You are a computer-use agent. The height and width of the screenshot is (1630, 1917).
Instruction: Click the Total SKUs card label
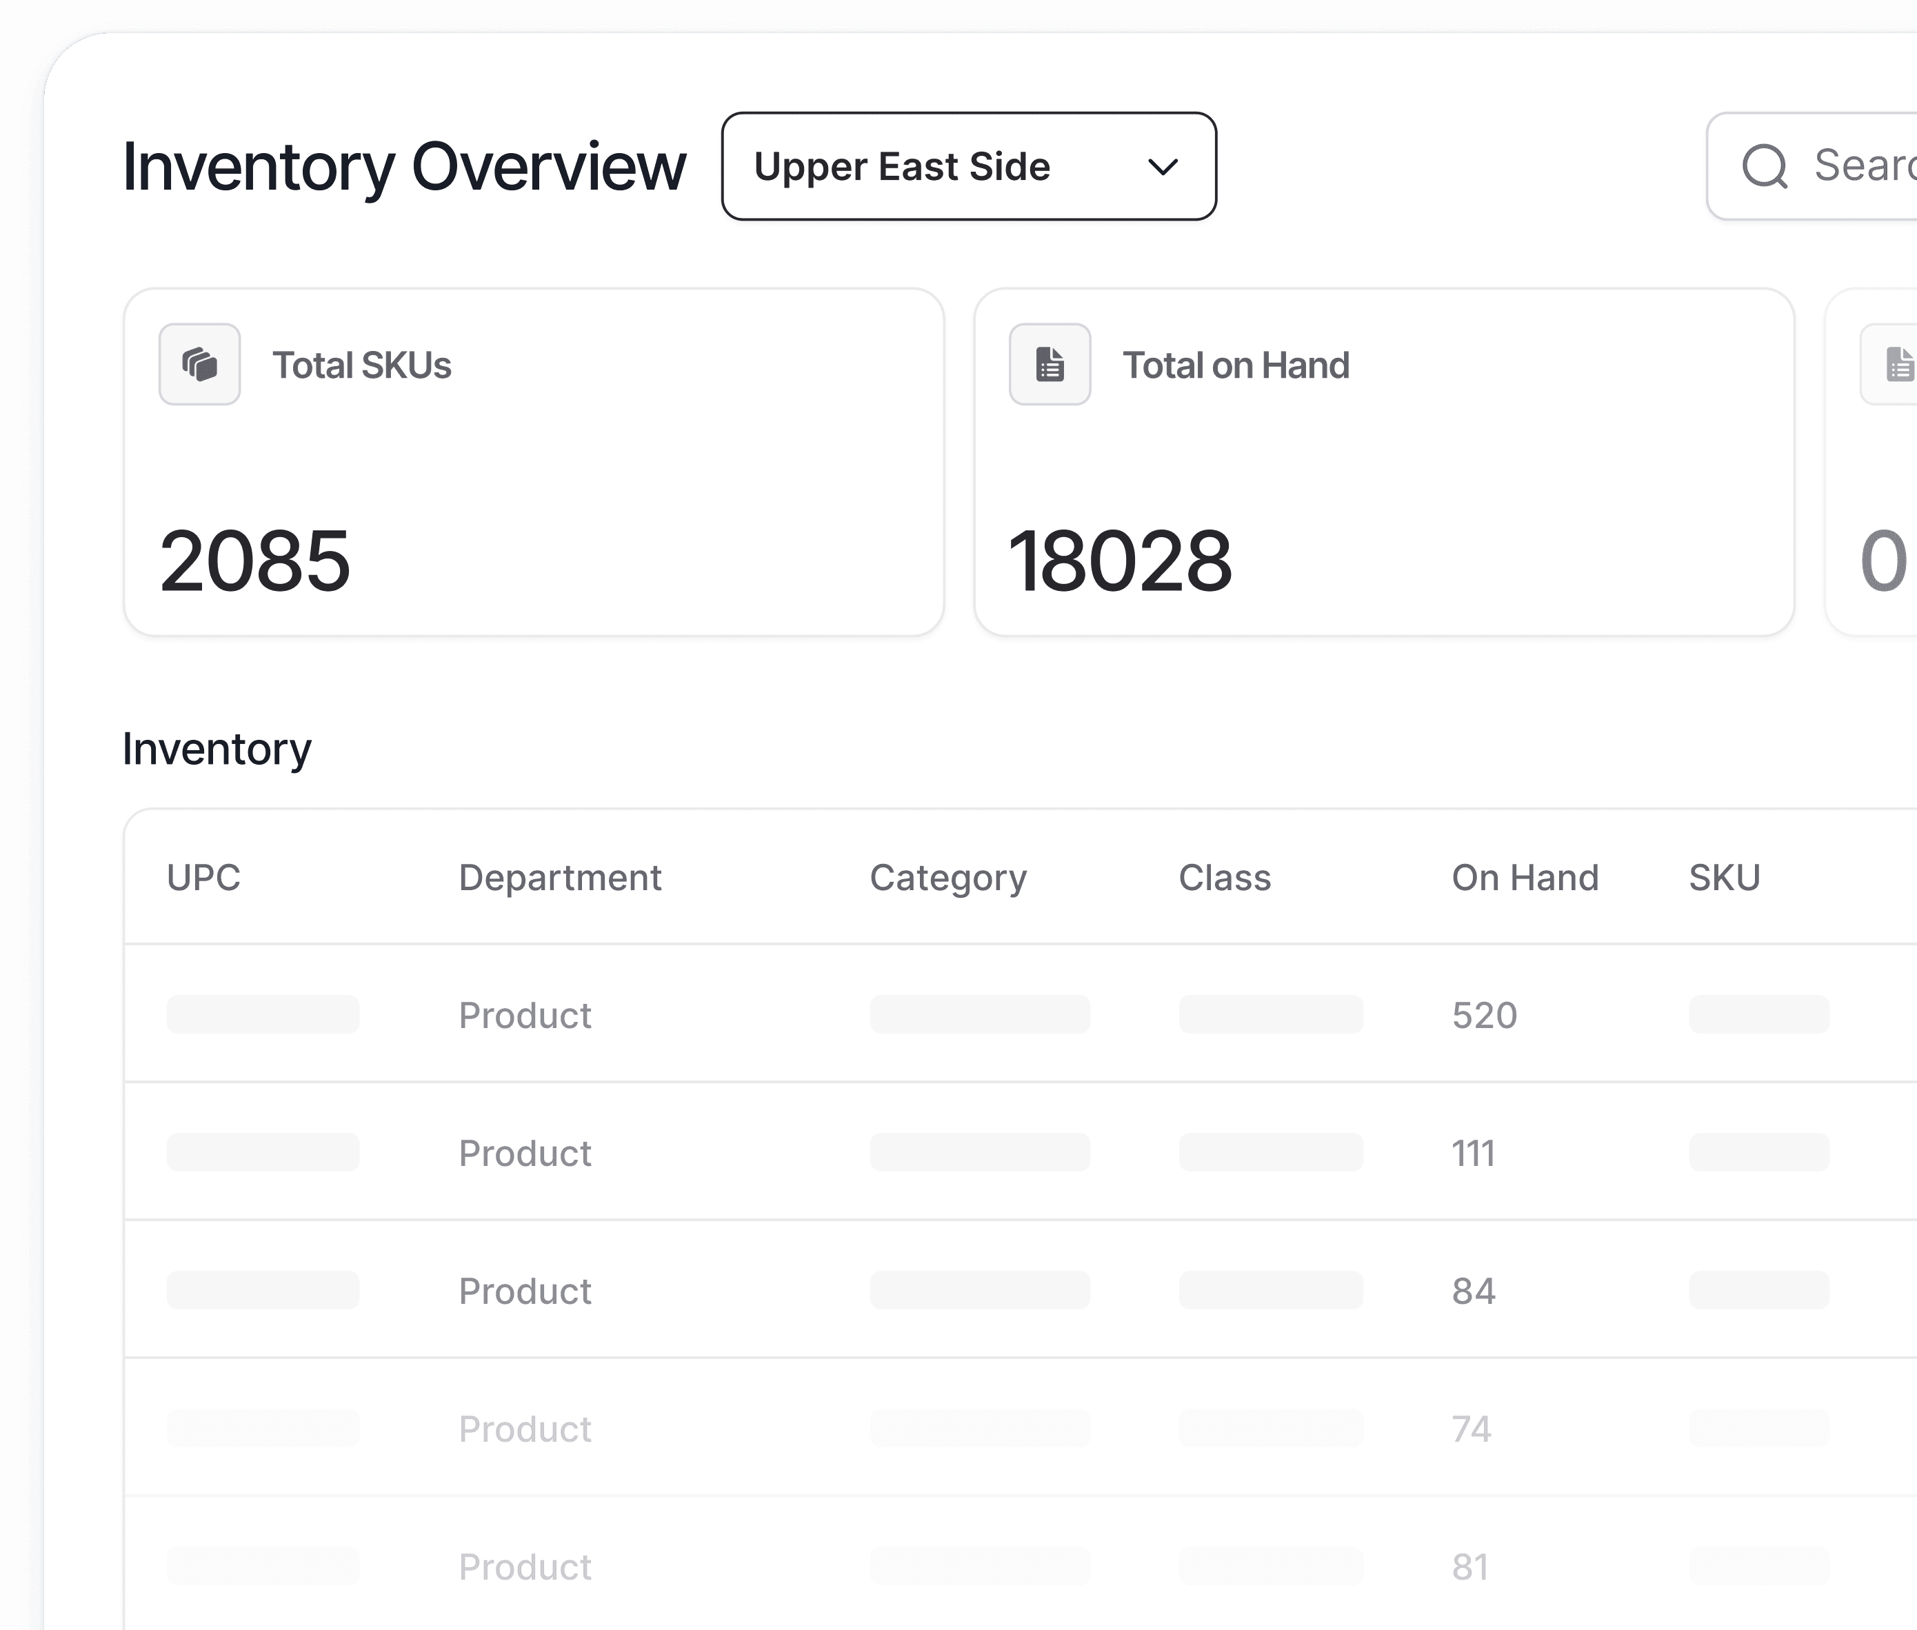[x=361, y=365]
